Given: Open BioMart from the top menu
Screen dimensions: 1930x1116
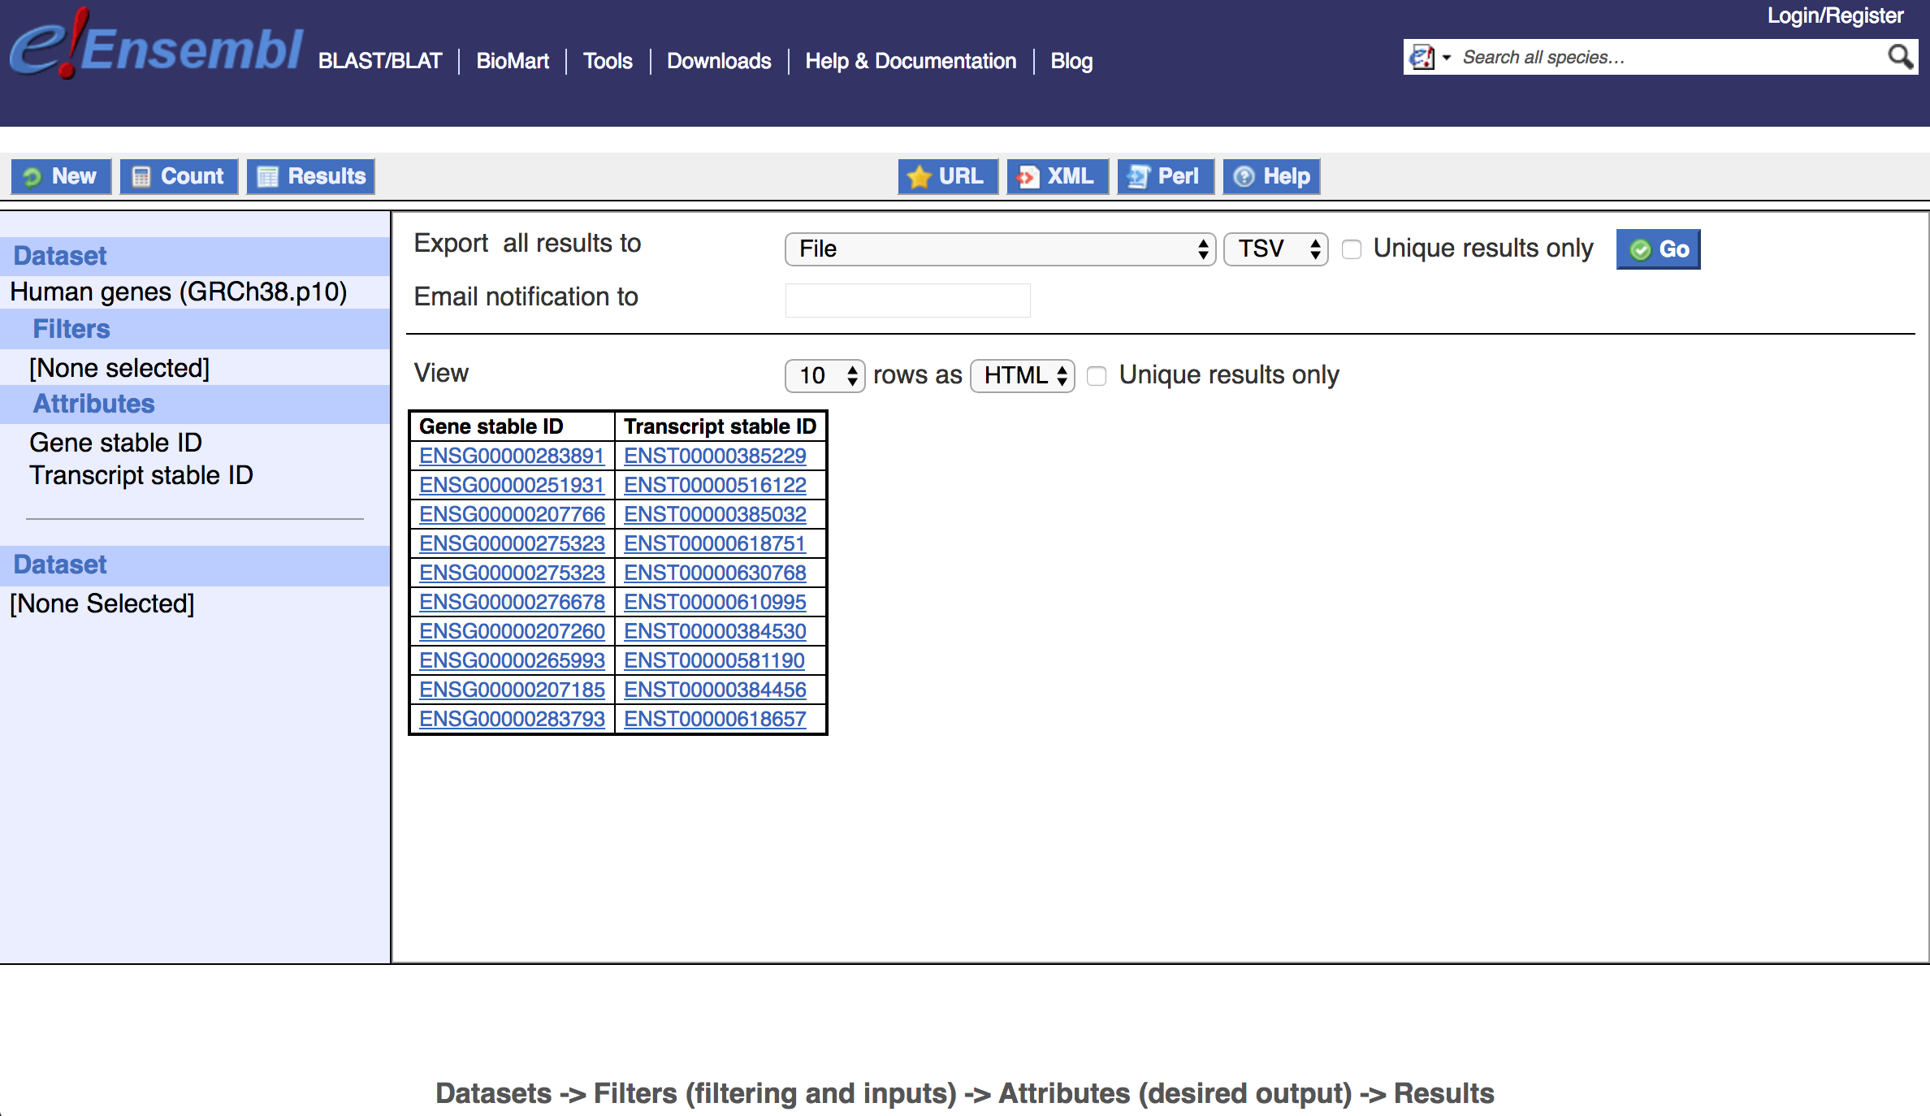Looking at the screenshot, I should coord(513,61).
